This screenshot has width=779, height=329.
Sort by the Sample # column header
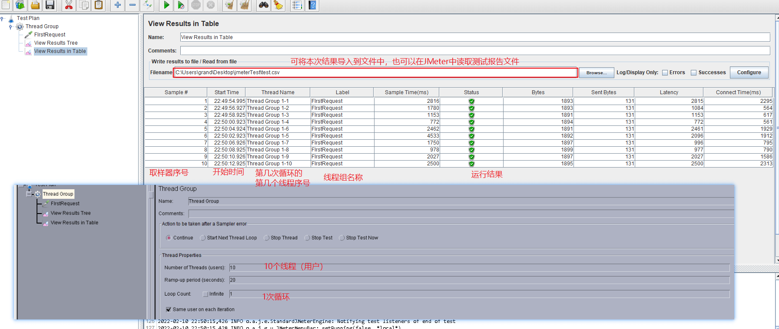[176, 92]
